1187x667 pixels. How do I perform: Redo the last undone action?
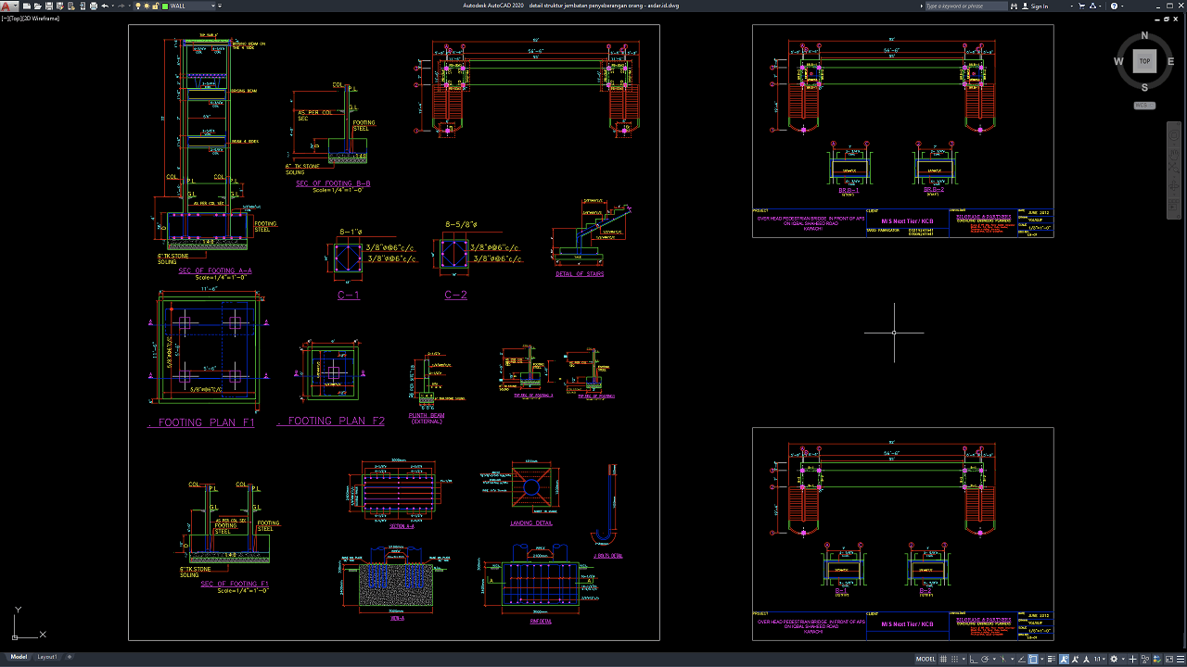pyautogui.click(x=121, y=6)
